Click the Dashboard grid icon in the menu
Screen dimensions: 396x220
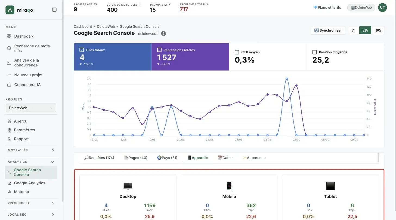pos(9,36)
